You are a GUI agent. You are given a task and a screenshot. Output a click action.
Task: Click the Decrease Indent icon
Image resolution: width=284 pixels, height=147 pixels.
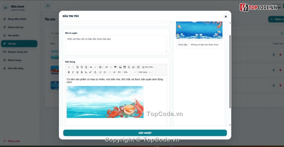click(x=110, y=72)
